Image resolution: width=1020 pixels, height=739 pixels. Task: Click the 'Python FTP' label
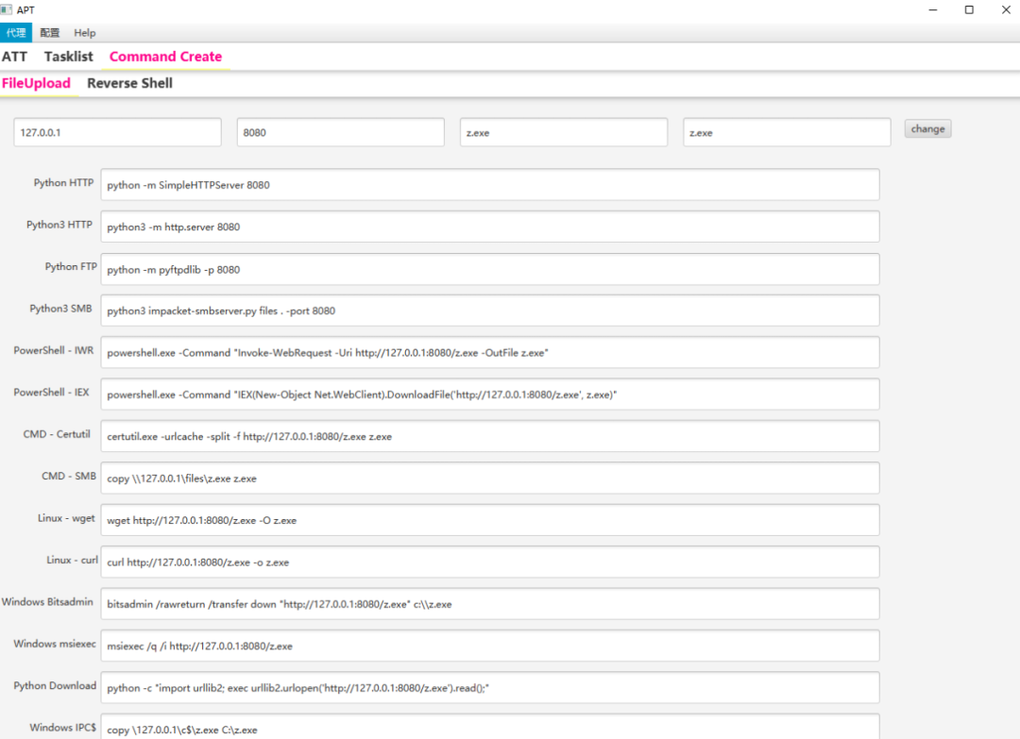click(x=71, y=266)
